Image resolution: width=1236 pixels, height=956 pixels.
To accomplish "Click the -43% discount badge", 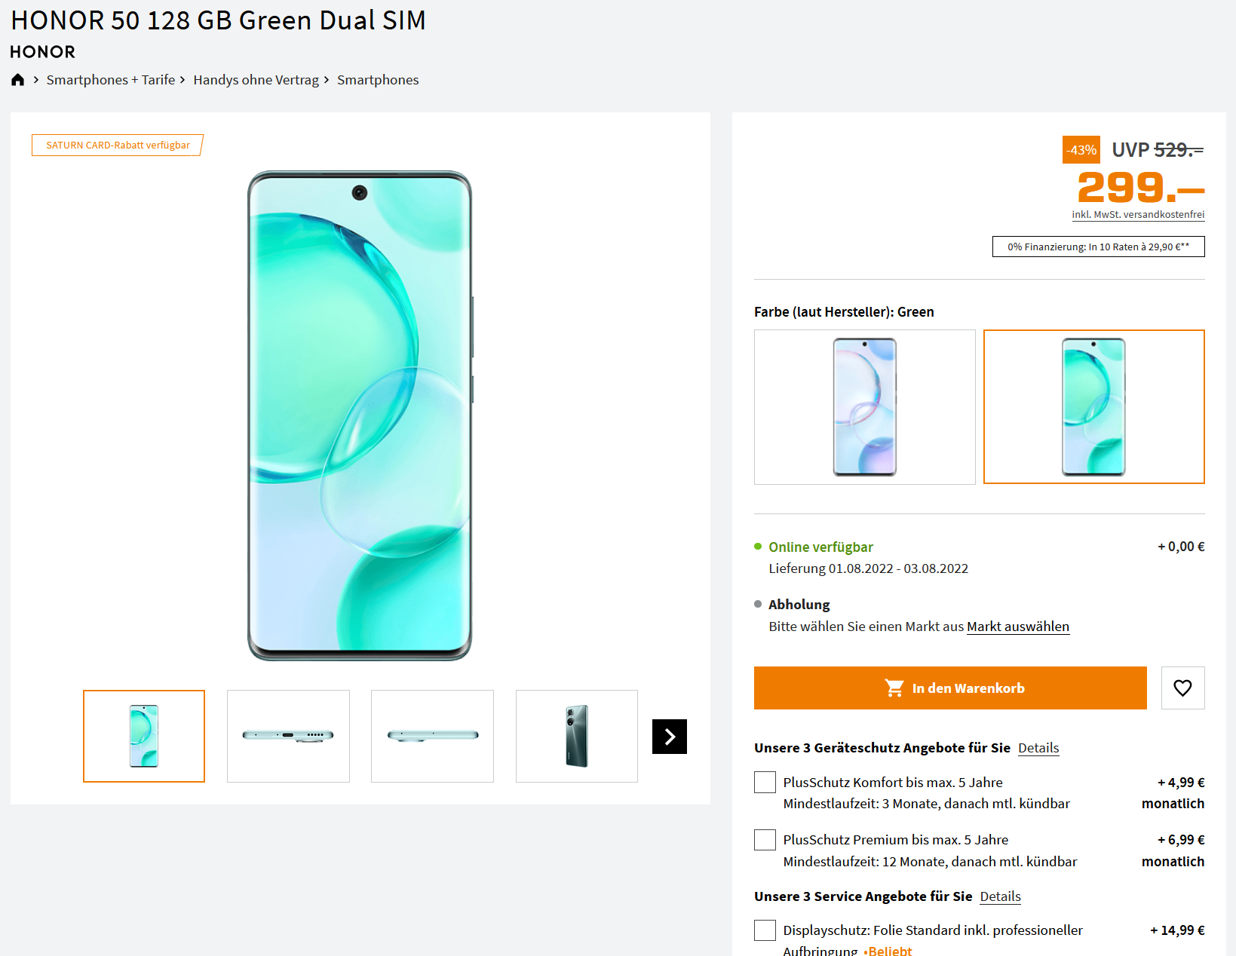I will pyautogui.click(x=1081, y=150).
